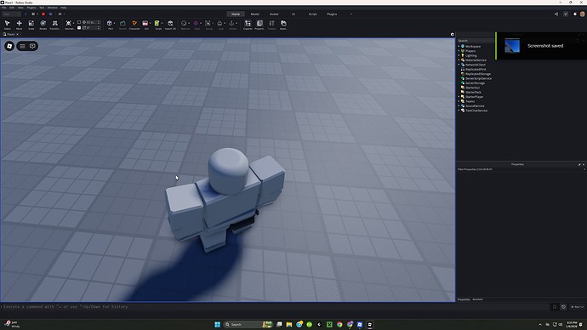The width and height of the screenshot is (587, 330).
Task: Toggle the Properties panel button
Action: 259,25
